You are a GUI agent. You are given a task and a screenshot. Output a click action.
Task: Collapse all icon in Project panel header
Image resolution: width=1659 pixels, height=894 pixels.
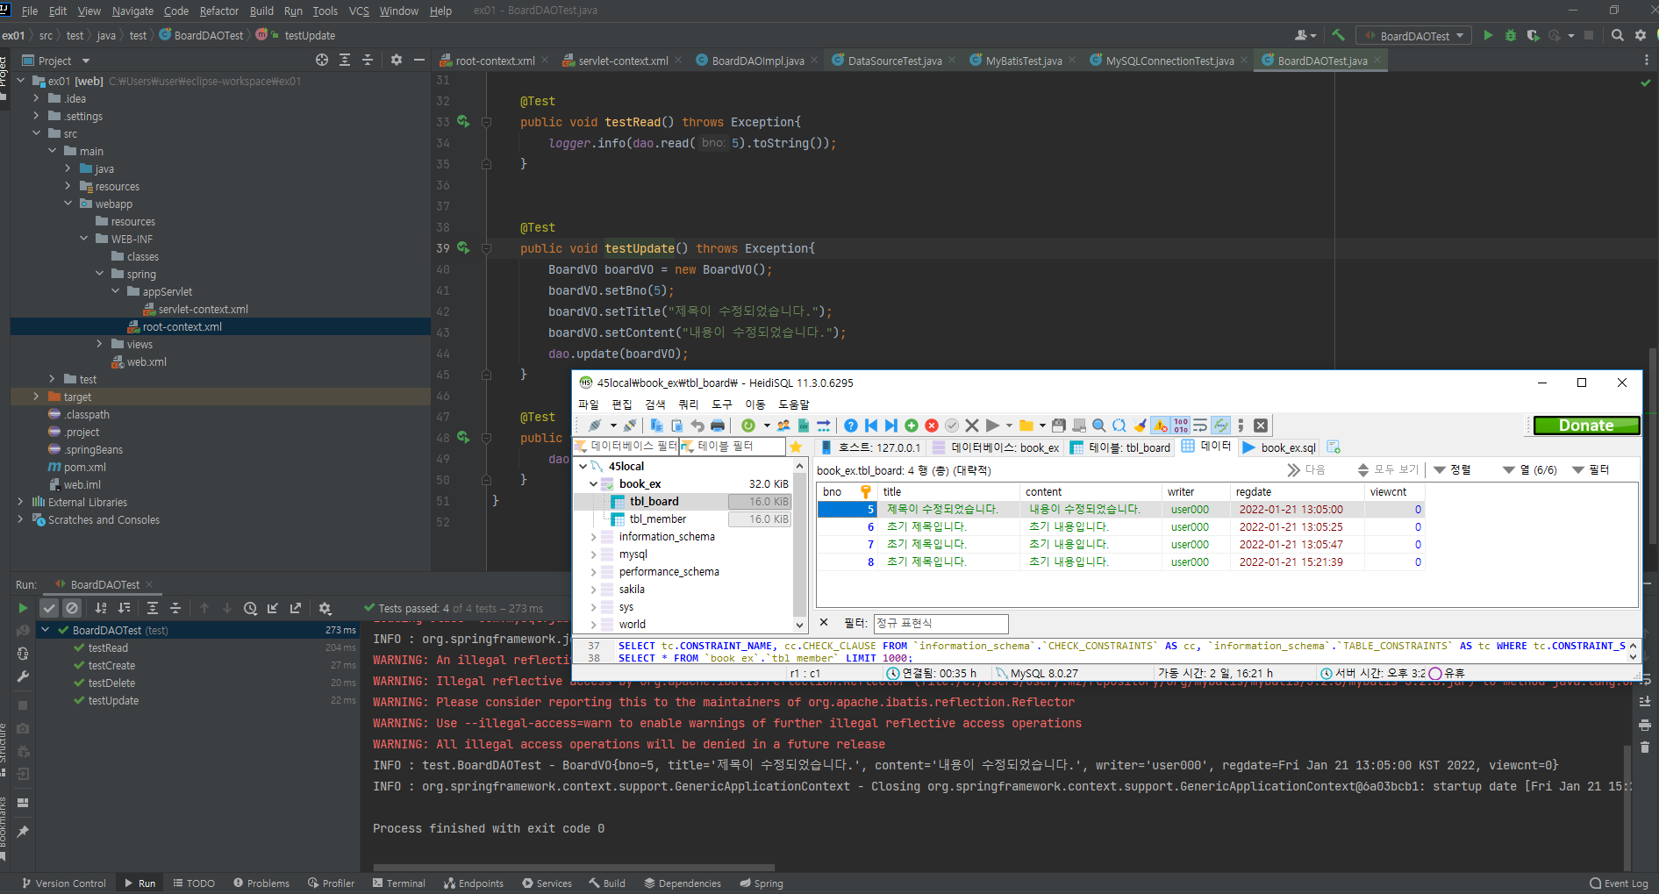click(x=368, y=60)
